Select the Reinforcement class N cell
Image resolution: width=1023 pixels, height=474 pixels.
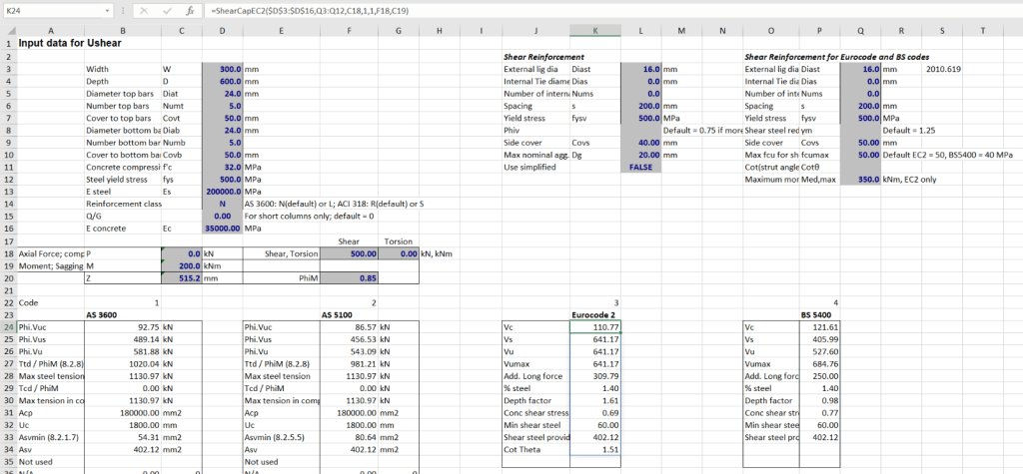click(x=221, y=203)
